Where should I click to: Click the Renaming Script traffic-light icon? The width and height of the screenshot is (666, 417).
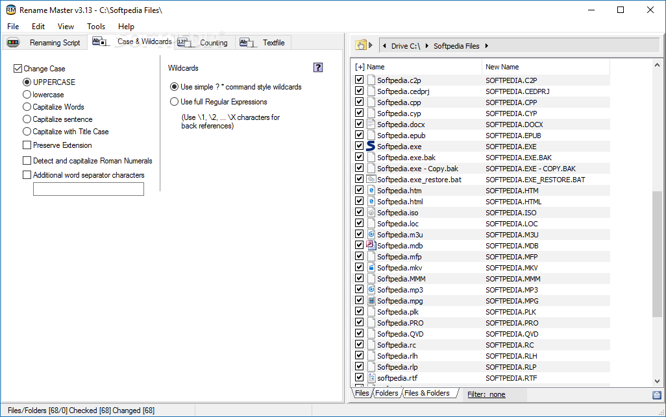(13, 42)
